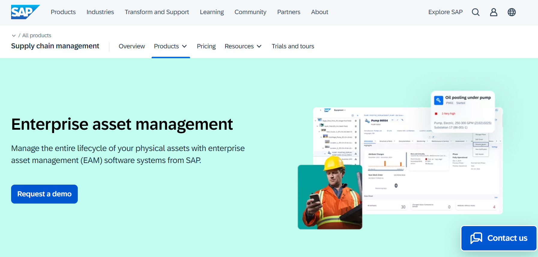Click the chat bubble icon in Contact us
Screen dimensions: 538x257
tap(476, 238)
